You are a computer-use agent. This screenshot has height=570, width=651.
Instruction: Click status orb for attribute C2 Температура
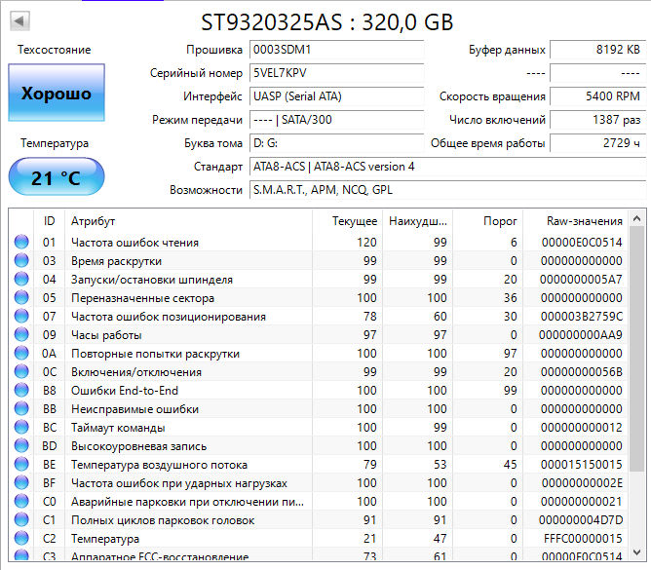click(21, 539)
